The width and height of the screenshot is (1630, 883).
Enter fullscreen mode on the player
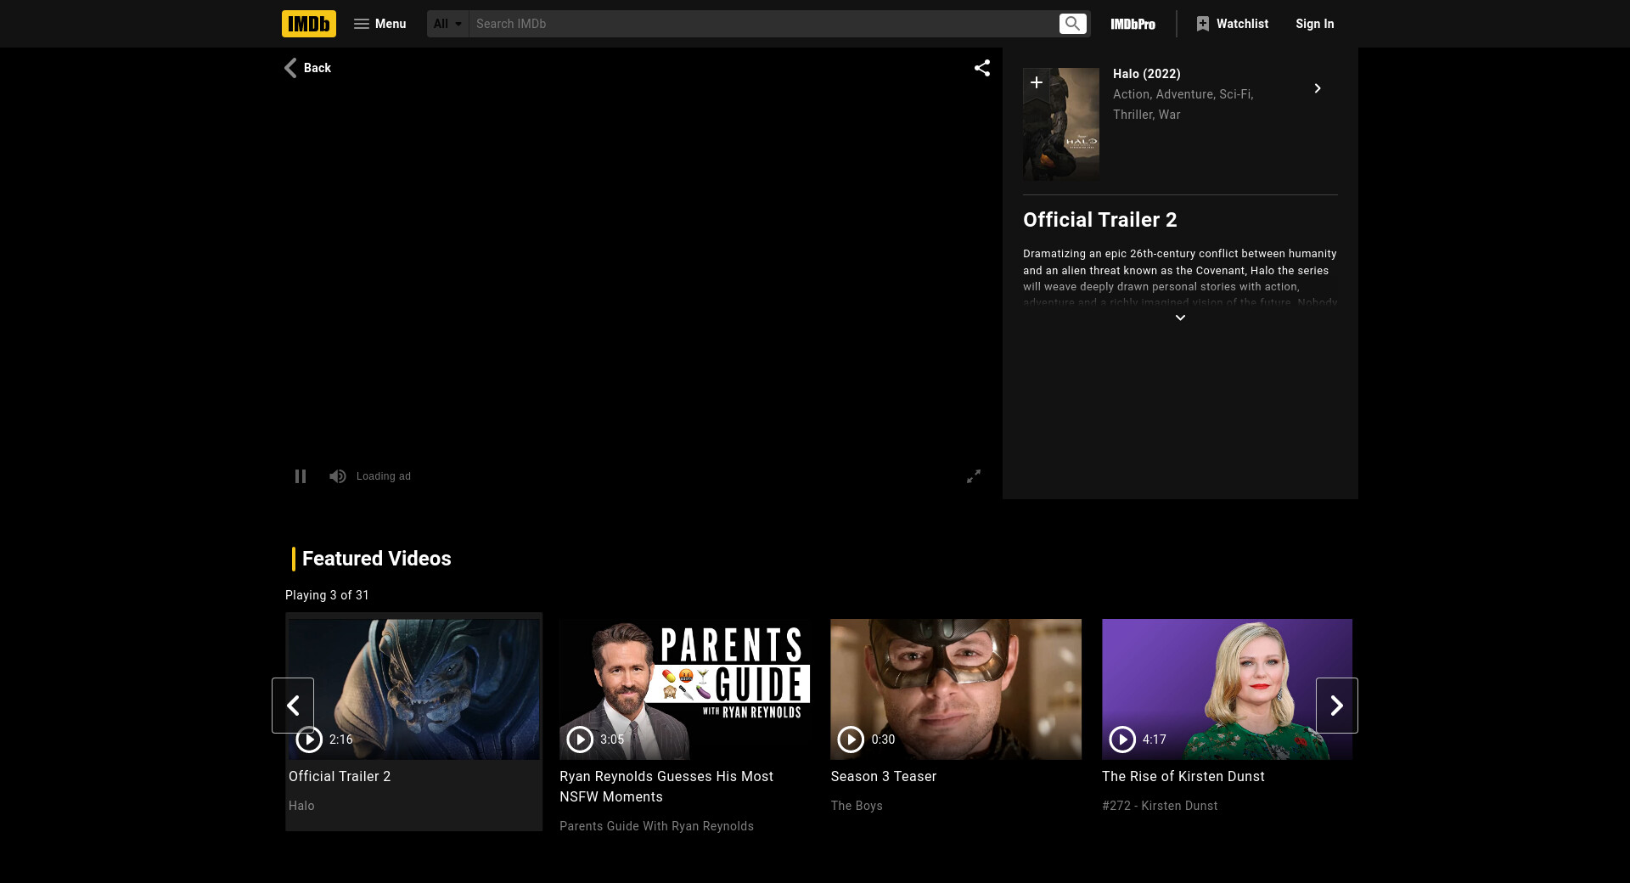tap(974, 476)
